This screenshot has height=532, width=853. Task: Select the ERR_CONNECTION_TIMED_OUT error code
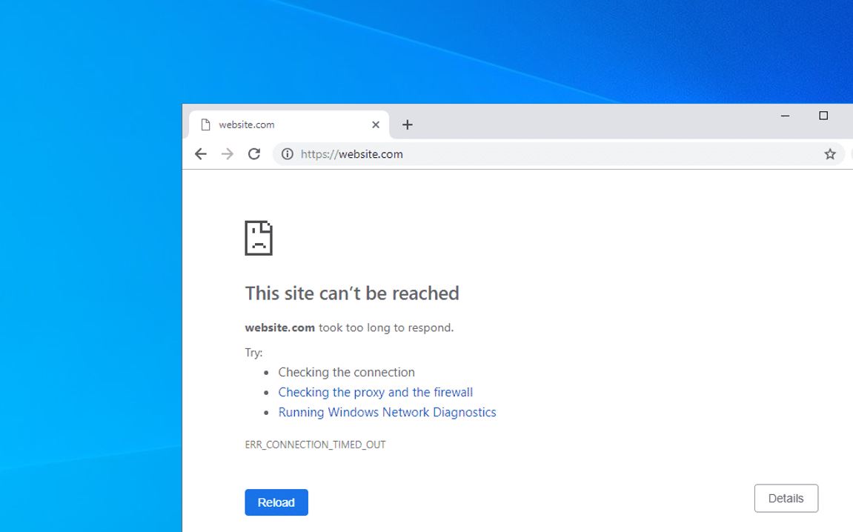click(316, 445)
